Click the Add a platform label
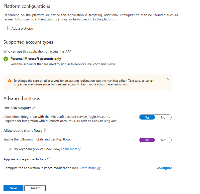 point(22,28)
